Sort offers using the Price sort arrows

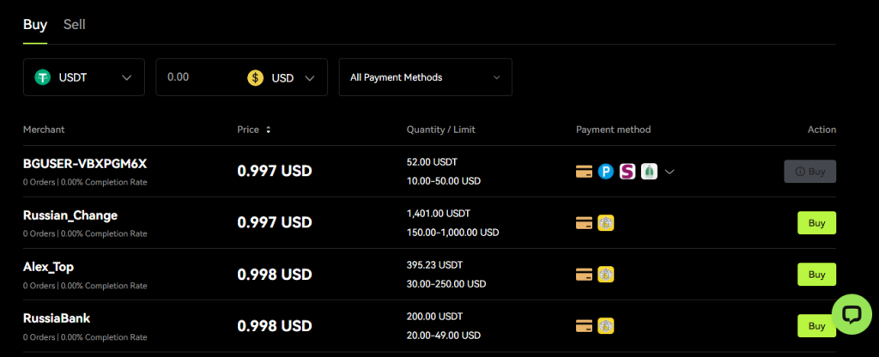click(268, 130)
